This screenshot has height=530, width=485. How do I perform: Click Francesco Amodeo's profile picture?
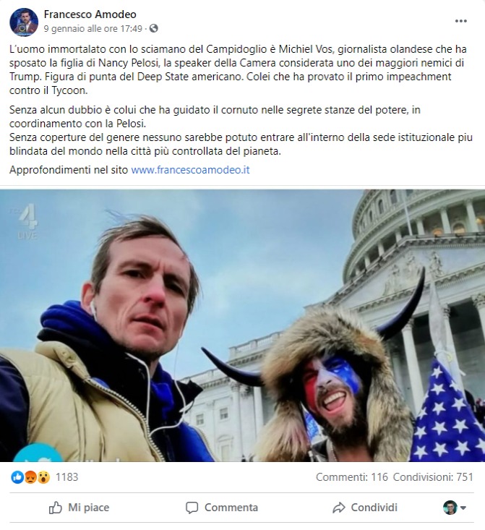[24, 22]
